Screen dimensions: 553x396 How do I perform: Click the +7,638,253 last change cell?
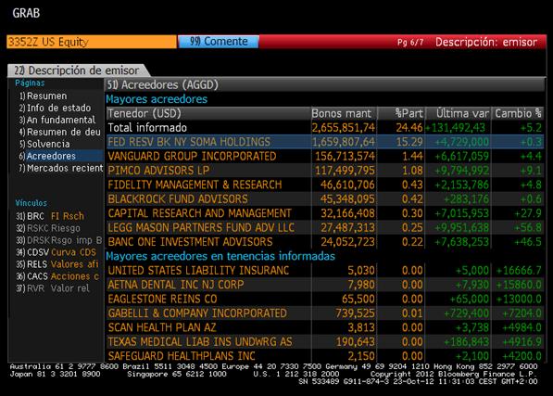(461, 242)
